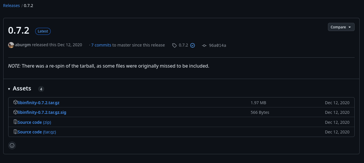Download Source code (zip)
The width and height of the screenshot is (364, 163).
tap(34, 122)
